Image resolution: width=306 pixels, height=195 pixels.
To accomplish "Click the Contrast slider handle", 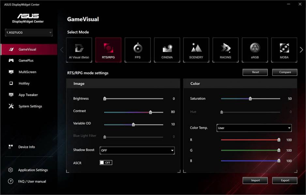I will tap(150, 112).
